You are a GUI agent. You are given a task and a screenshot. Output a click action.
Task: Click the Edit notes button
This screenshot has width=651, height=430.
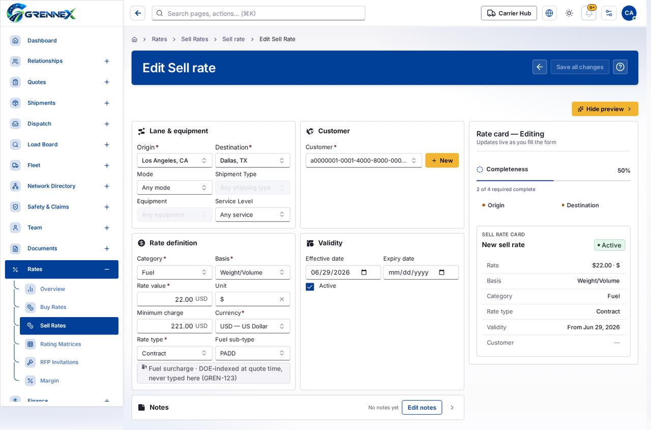tap(422, 408)
